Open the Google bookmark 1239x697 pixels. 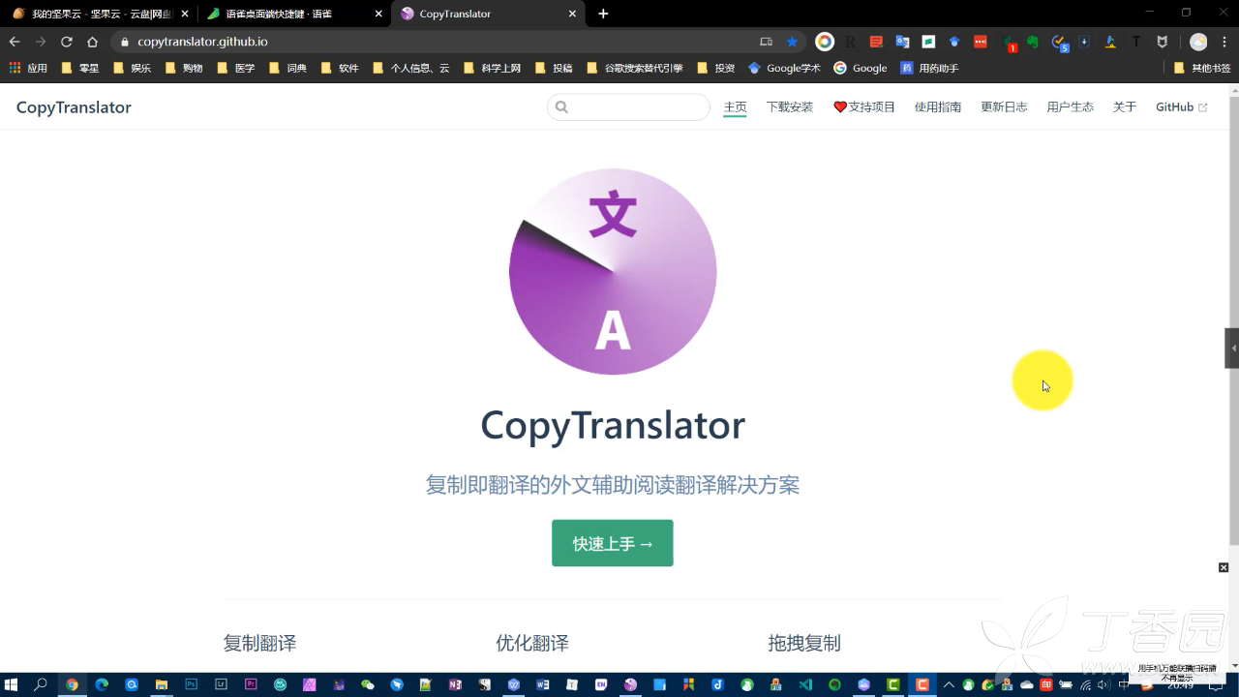861,68
